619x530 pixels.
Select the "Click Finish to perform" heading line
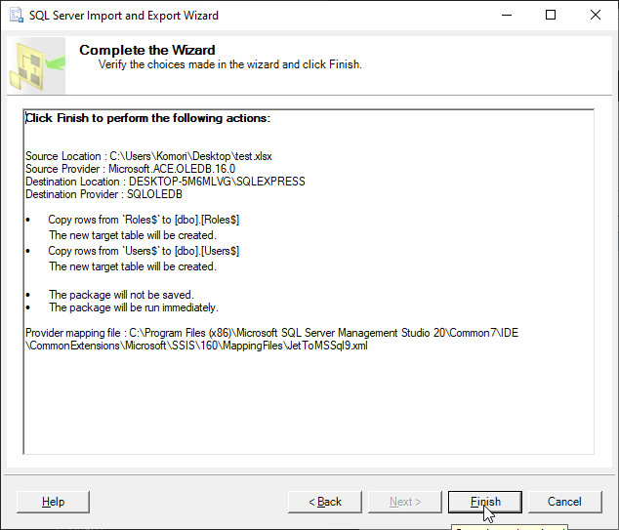(147, 118)
